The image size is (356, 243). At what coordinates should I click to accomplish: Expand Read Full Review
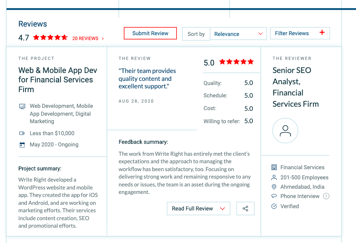click(x=198, y=209)
